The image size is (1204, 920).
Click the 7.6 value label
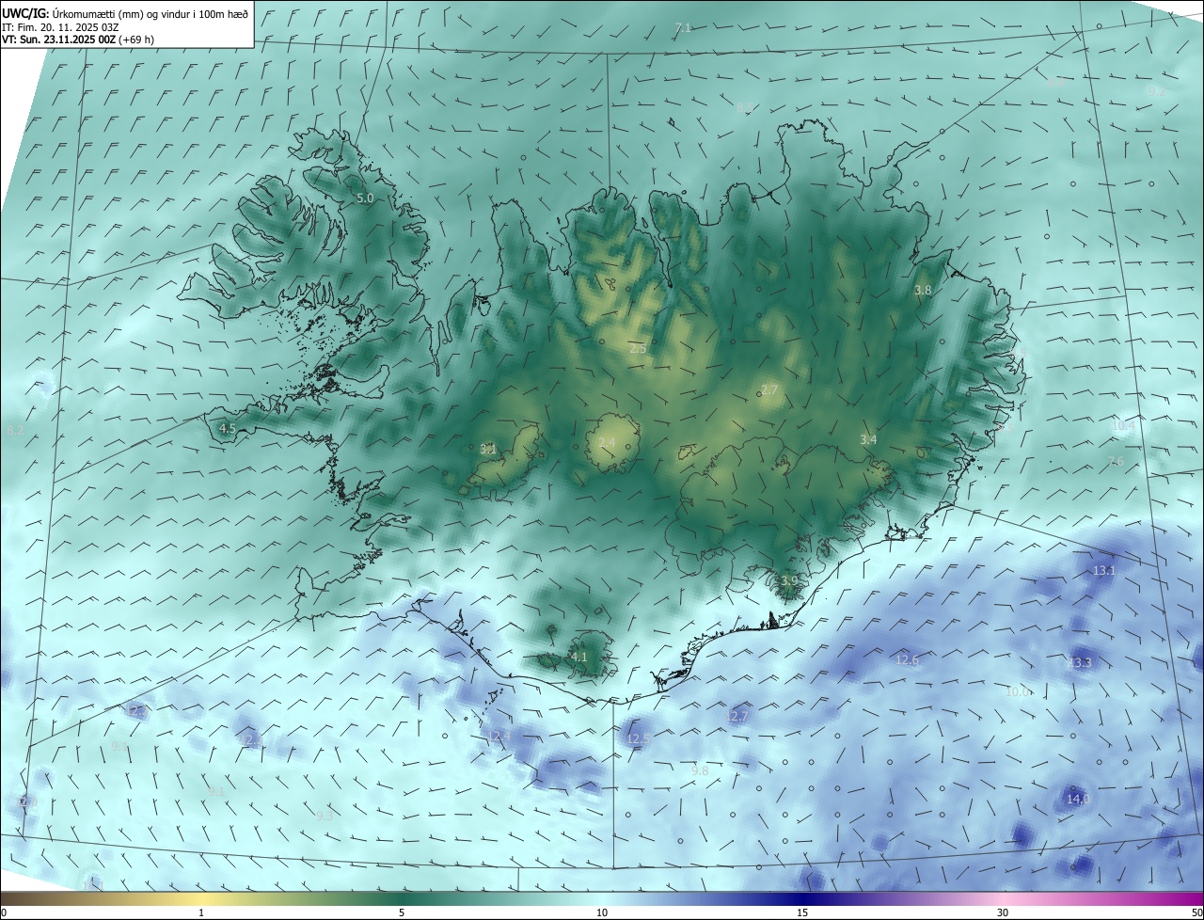coord(1116,461)
